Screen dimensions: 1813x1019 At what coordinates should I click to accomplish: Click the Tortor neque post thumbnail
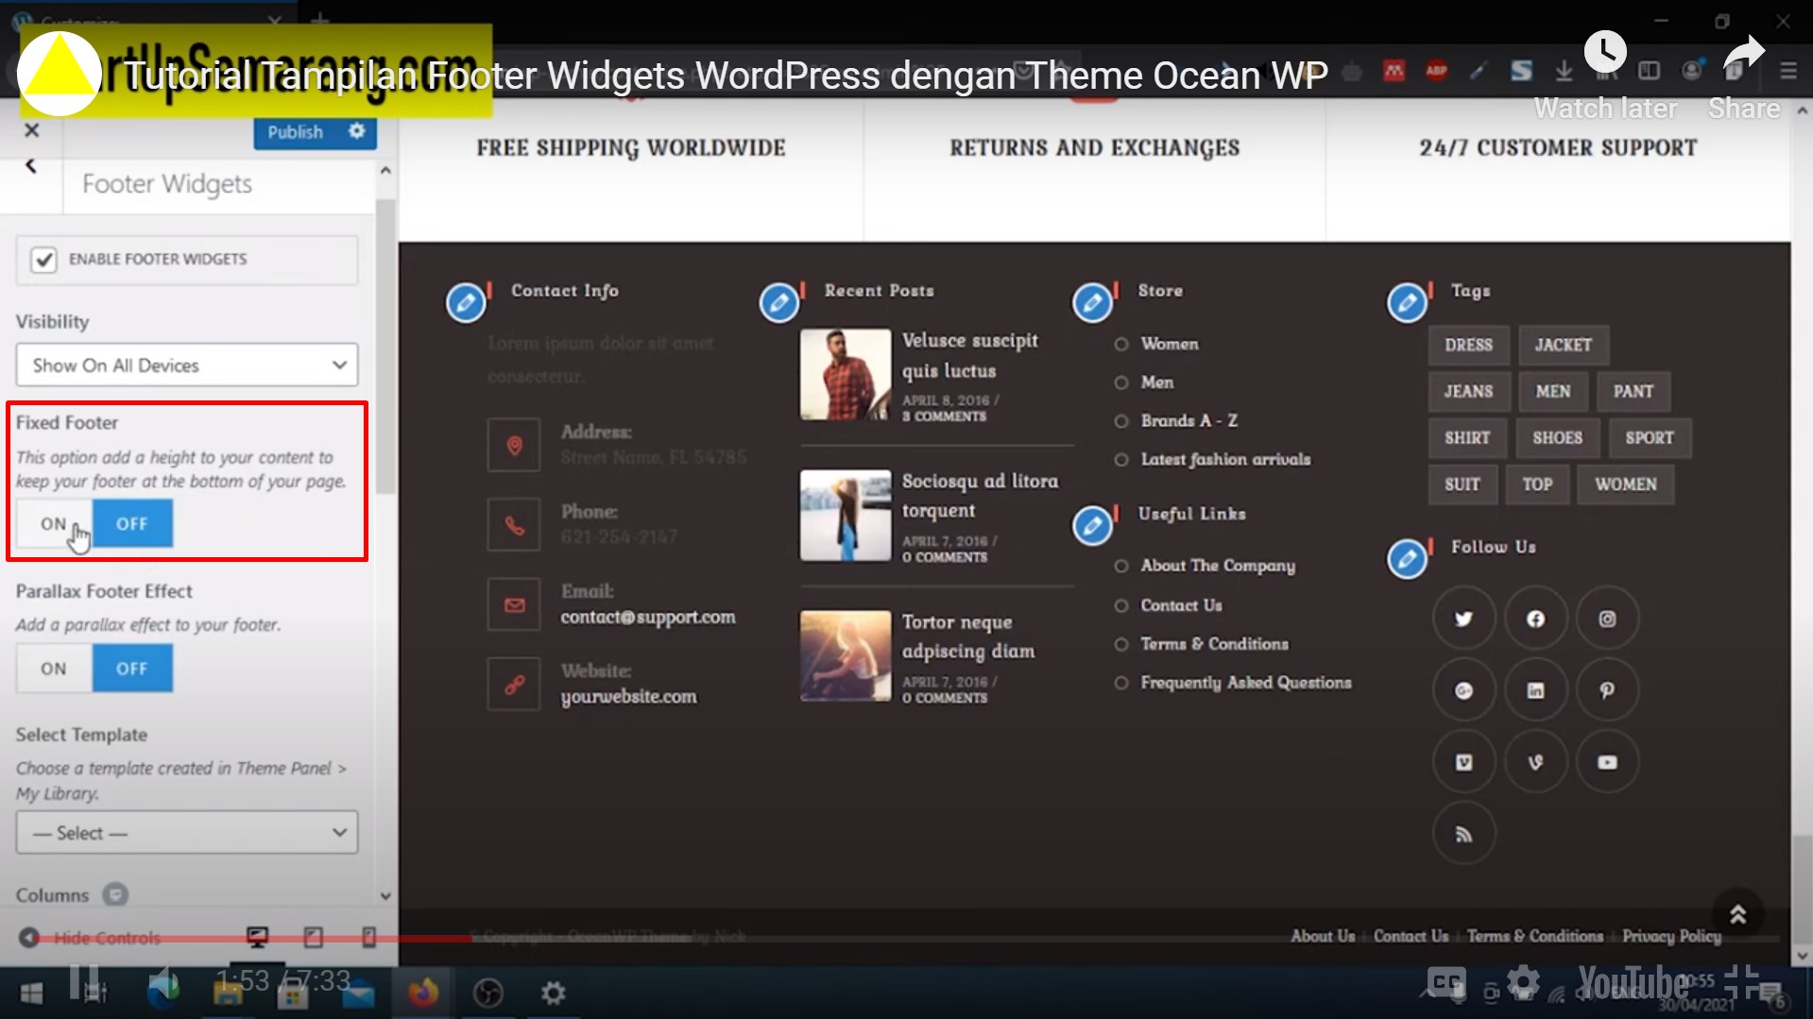tap(846, 656)
